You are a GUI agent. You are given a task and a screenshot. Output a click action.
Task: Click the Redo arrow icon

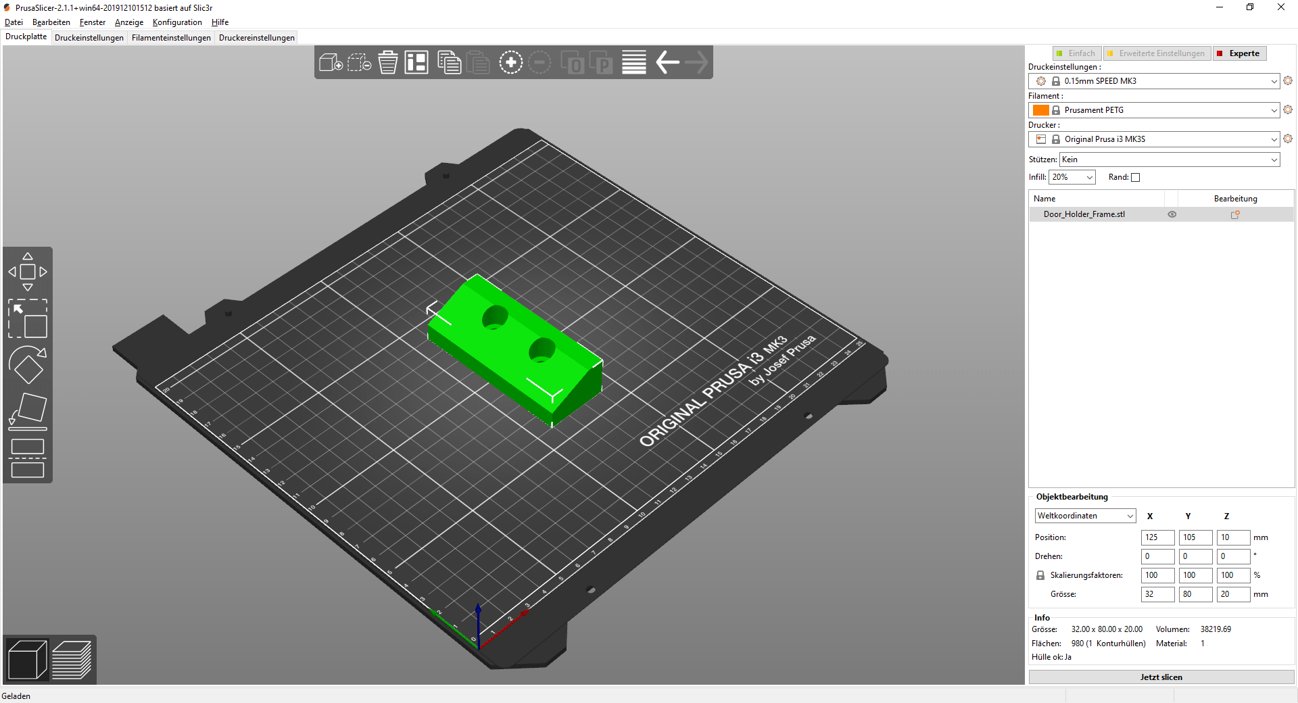coord(696,63)
